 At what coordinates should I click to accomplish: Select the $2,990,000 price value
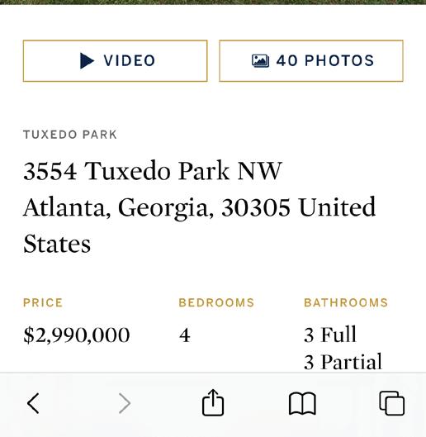(x=77, y=335)
